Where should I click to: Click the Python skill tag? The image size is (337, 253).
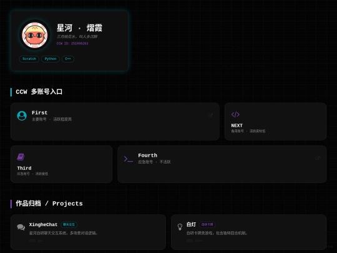(x=51, y=59)
